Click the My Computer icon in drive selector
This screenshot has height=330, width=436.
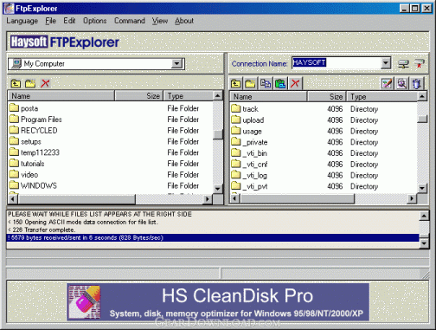coord(16,63)
